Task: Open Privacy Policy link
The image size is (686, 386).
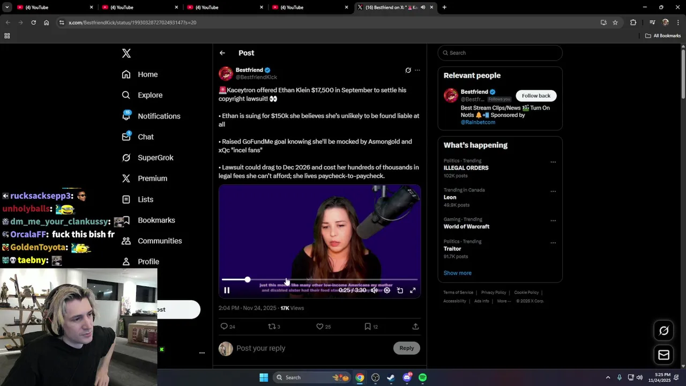Action: 494,293
